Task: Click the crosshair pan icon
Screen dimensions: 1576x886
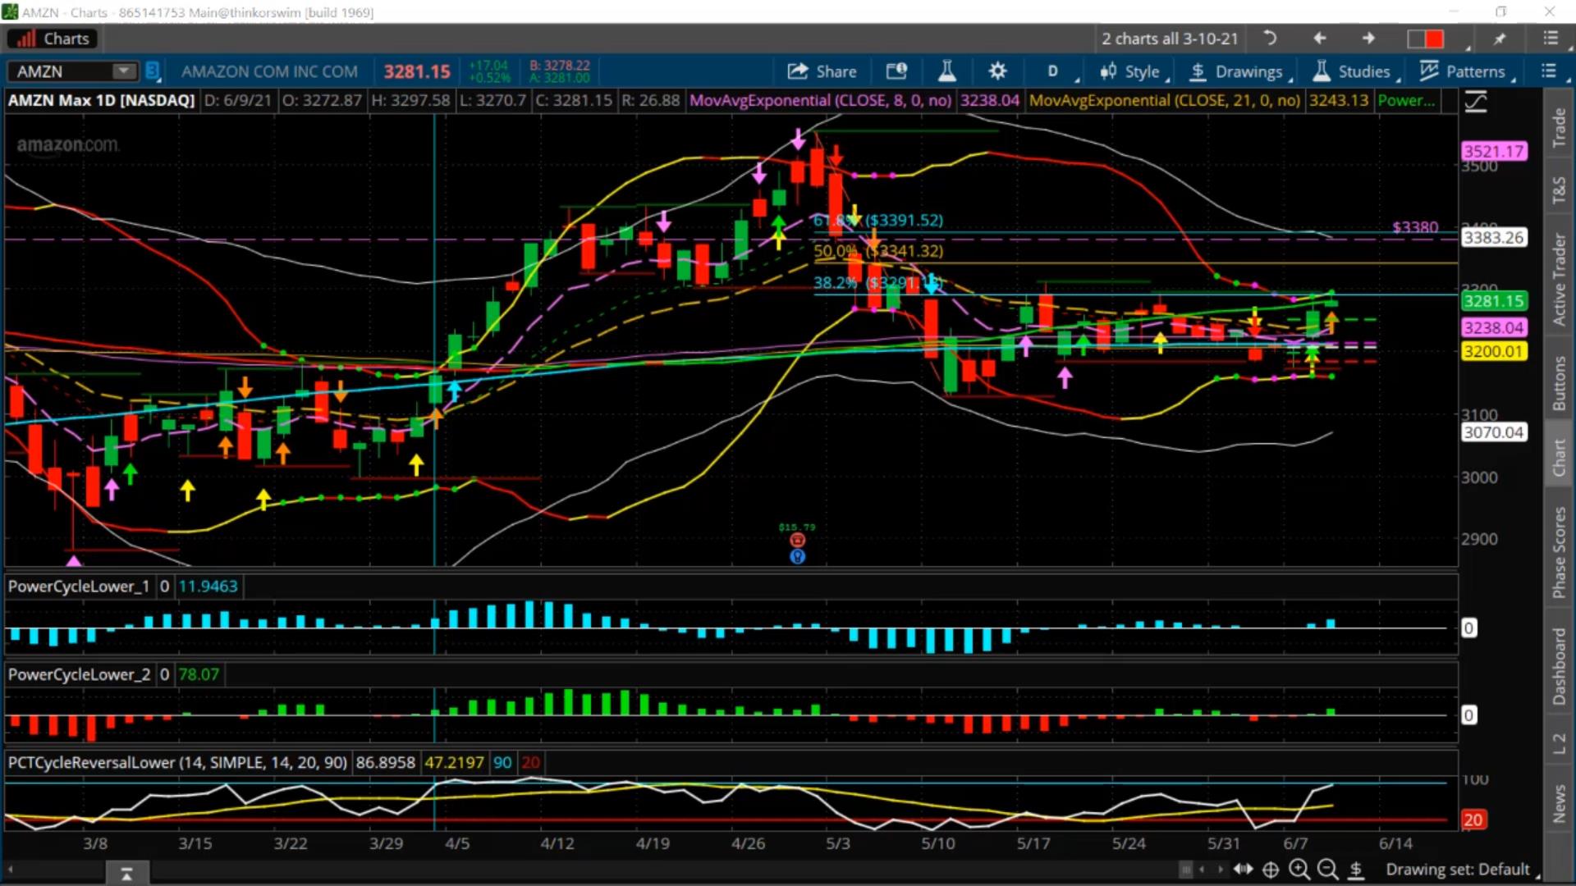Action: (x=1271, y=870)
